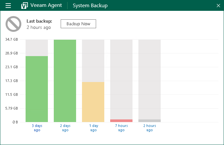Open the "2 days ago" label link

(65, 128)
